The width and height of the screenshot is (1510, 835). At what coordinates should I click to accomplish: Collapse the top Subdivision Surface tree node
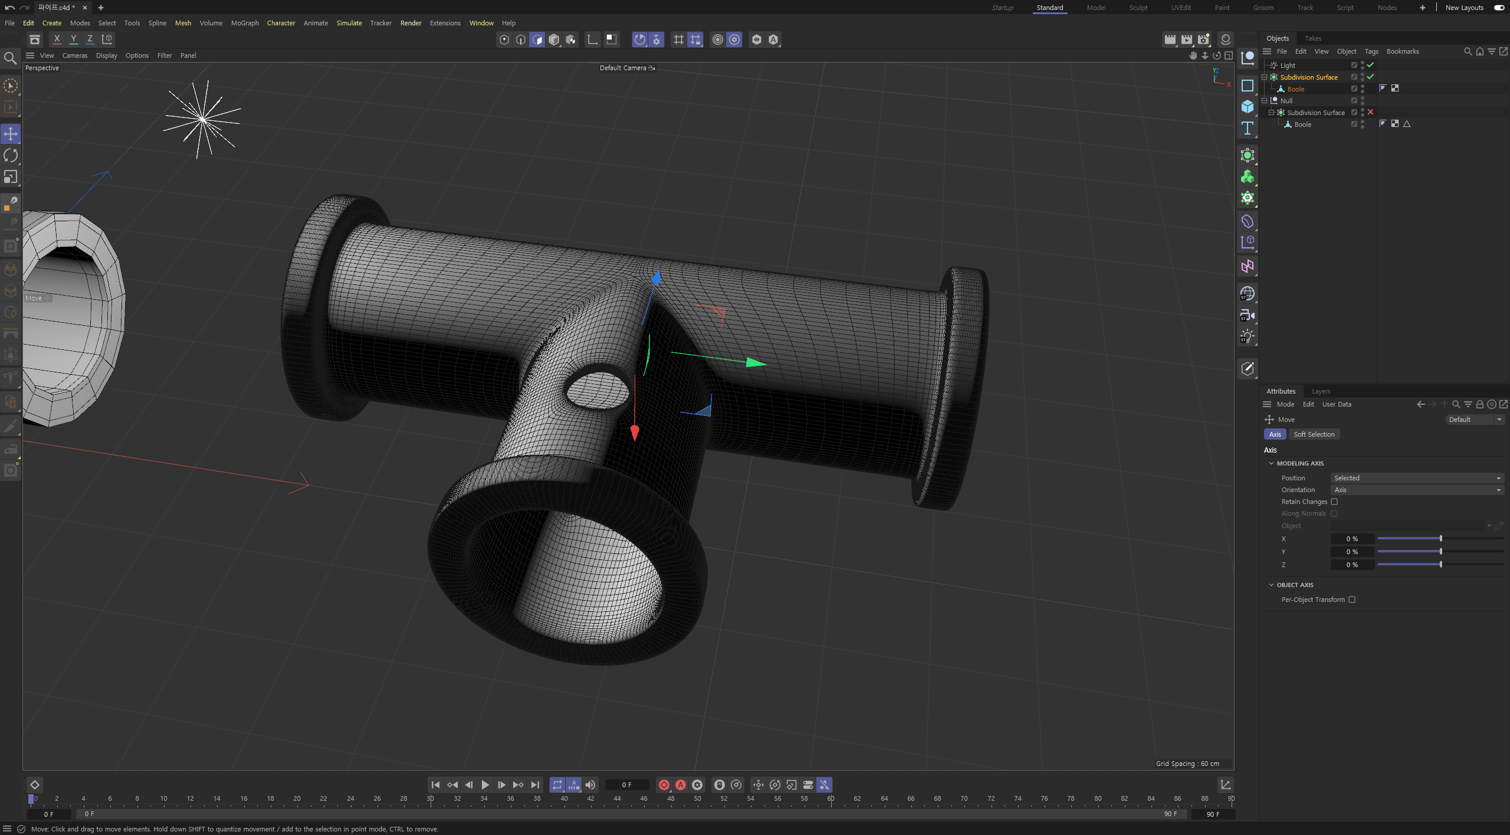pyautogui.click(x=1264, y=77)
